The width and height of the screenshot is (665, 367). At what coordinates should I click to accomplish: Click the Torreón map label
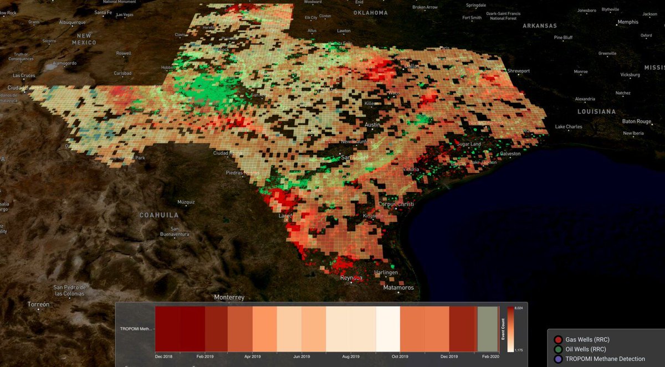39,304
